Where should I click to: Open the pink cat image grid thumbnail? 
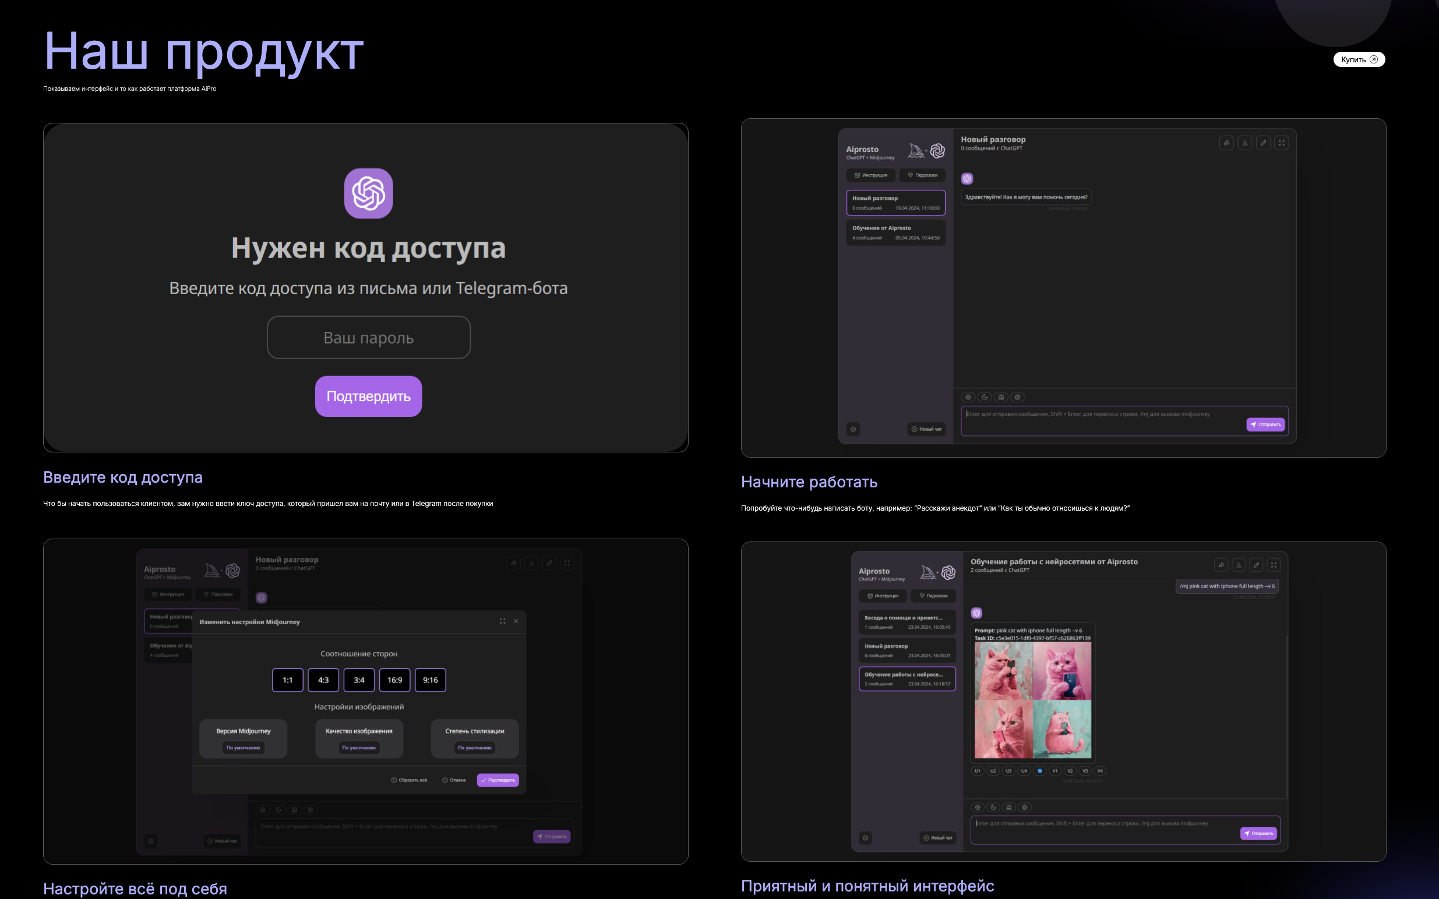(x=1033, y=700)
